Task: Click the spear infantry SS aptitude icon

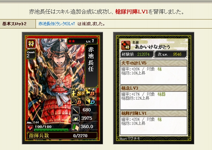Action: (x=78, y=93)
